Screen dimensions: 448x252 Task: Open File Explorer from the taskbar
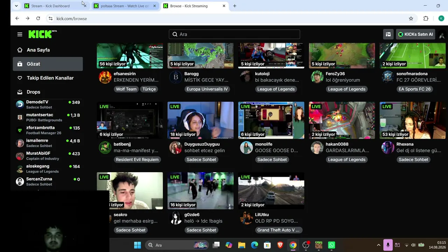pos(241,245)
